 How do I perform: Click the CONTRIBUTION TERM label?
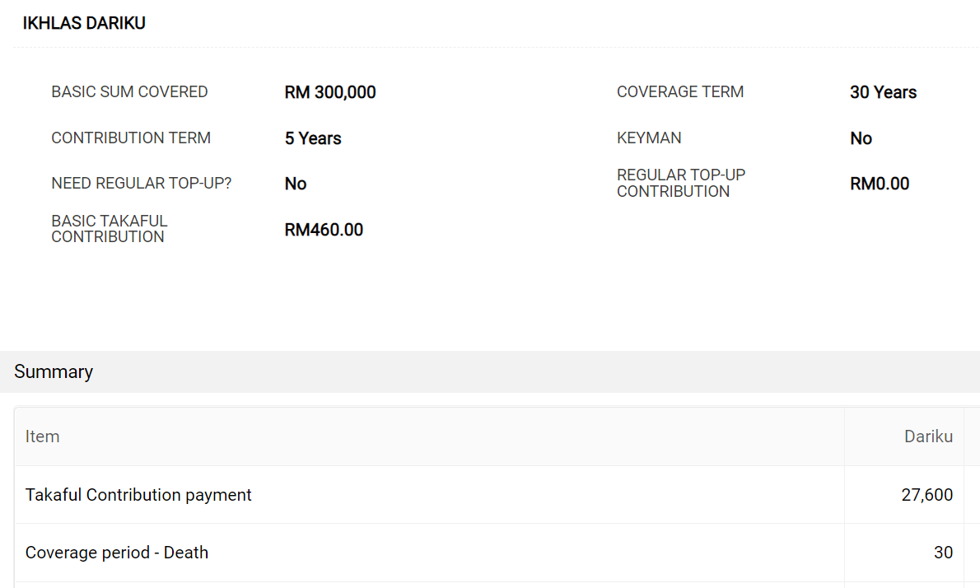pyautogui.click(x=131, y=138)
